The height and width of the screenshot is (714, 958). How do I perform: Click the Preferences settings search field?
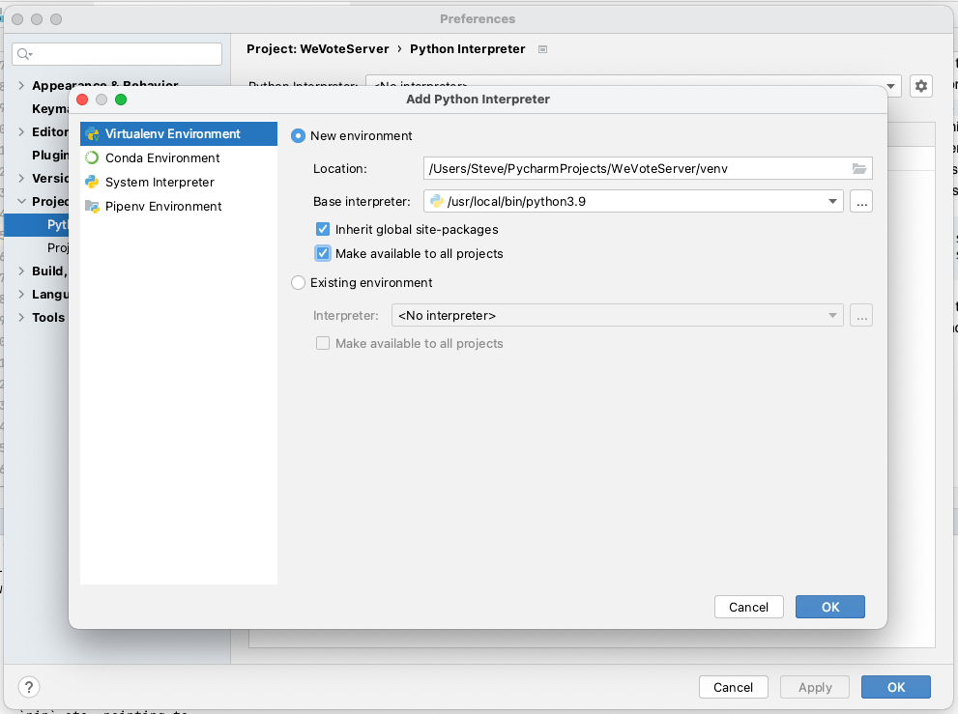[117, 54]
